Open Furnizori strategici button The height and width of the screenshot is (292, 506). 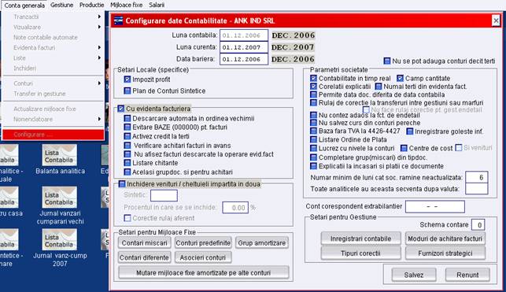pos(445,253)
